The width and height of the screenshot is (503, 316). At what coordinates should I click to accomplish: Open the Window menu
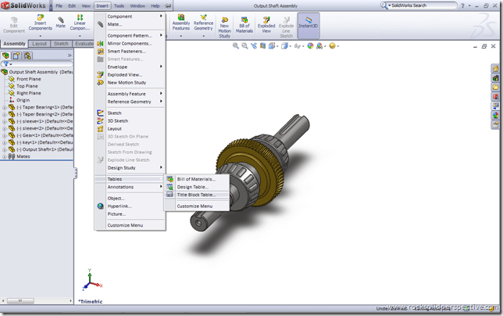(x=137, y=5)
